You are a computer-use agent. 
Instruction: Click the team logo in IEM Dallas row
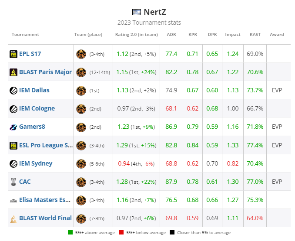point(81,91)
